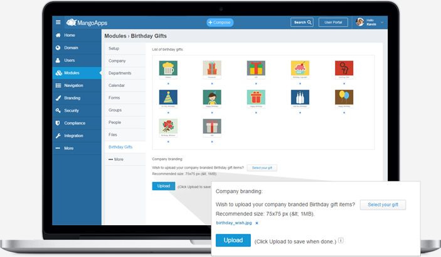Image resolution: width=441 pixels, height=257 pixels.
Task: Click the Branding brush icon
Action: click(58, 98)
